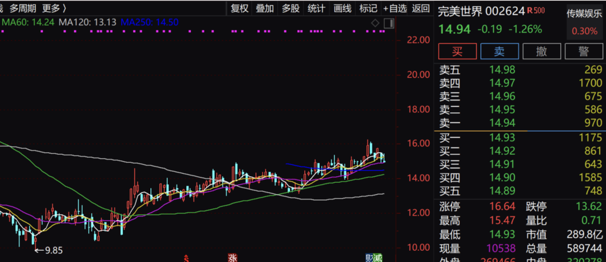This screenshot has height=262, width=606.
Task: Click the blue 财 event marker
Action: coord(369,258)
